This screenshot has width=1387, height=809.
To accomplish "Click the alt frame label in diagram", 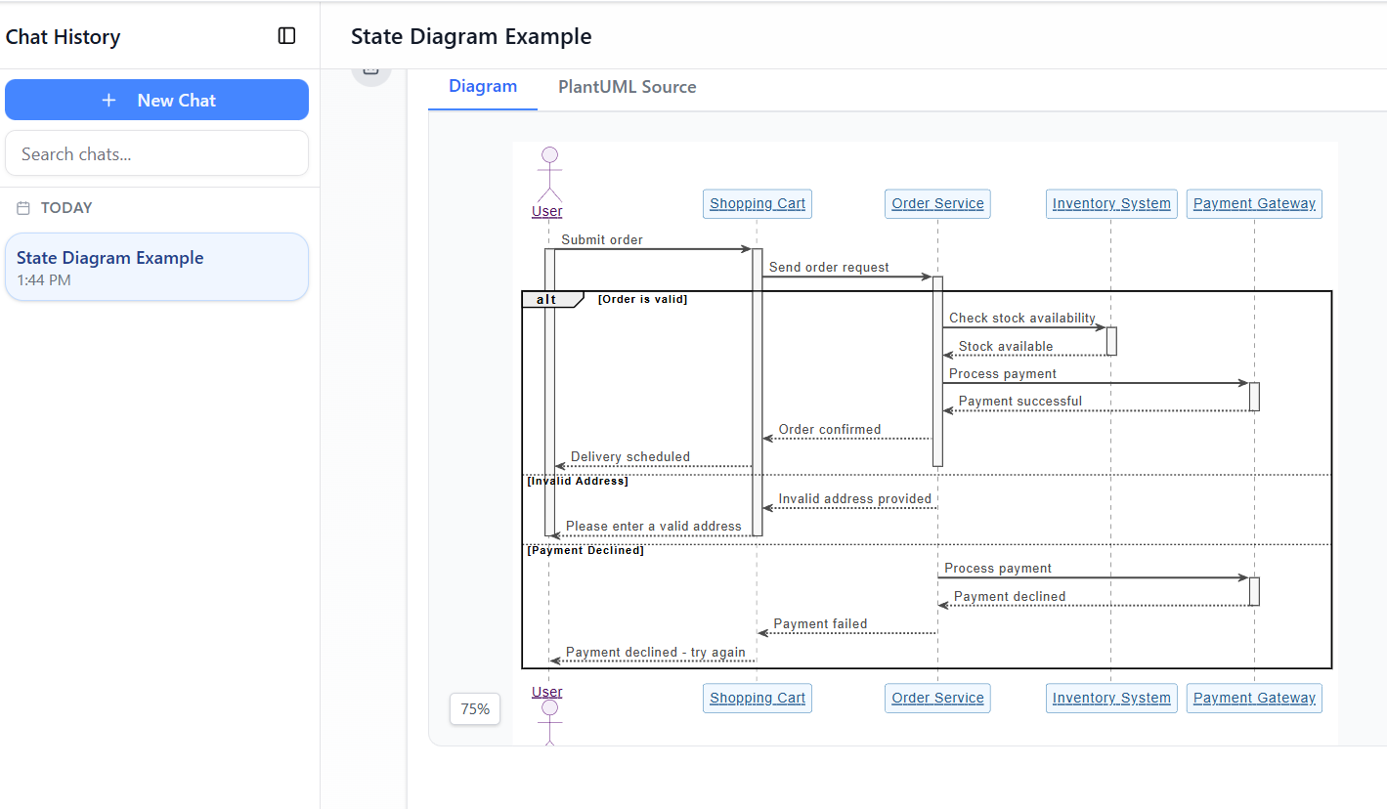I will point(547,299).
